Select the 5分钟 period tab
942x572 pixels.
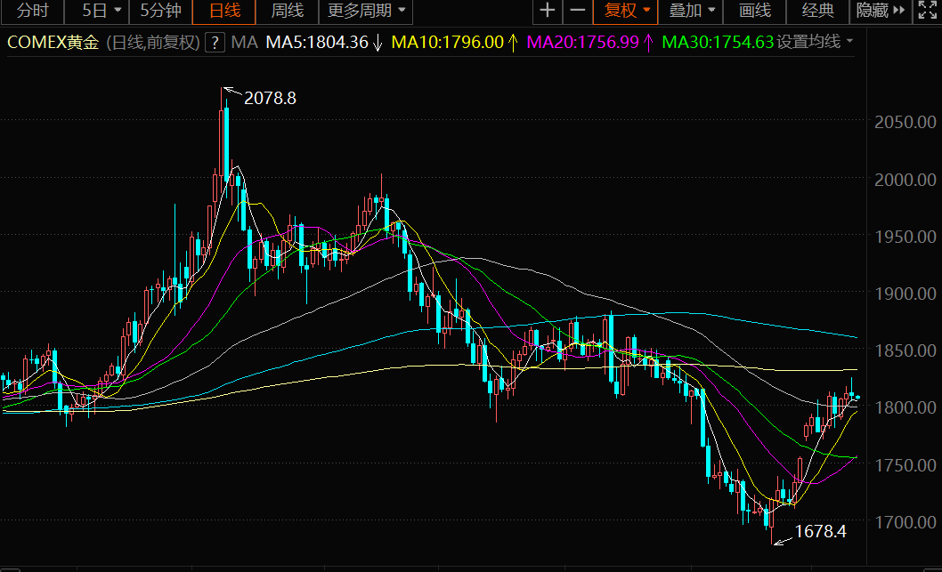[160, 11]
